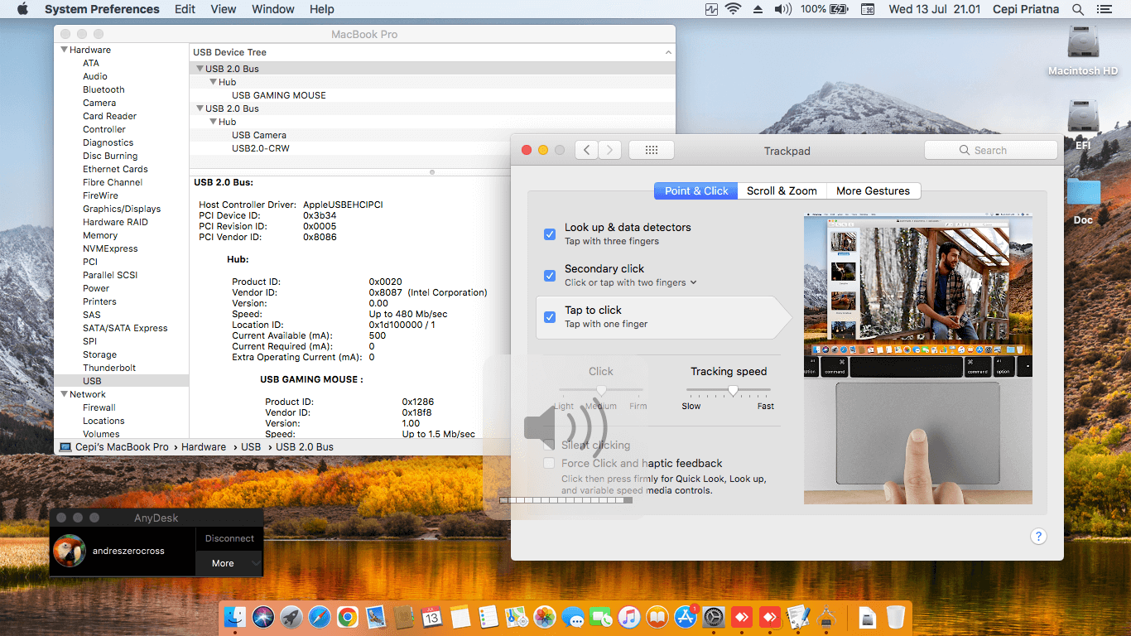The width and height of the screenshot is (1131, 636).
Task: Disable the Tap to click checkbox
Action: (549, 317)
